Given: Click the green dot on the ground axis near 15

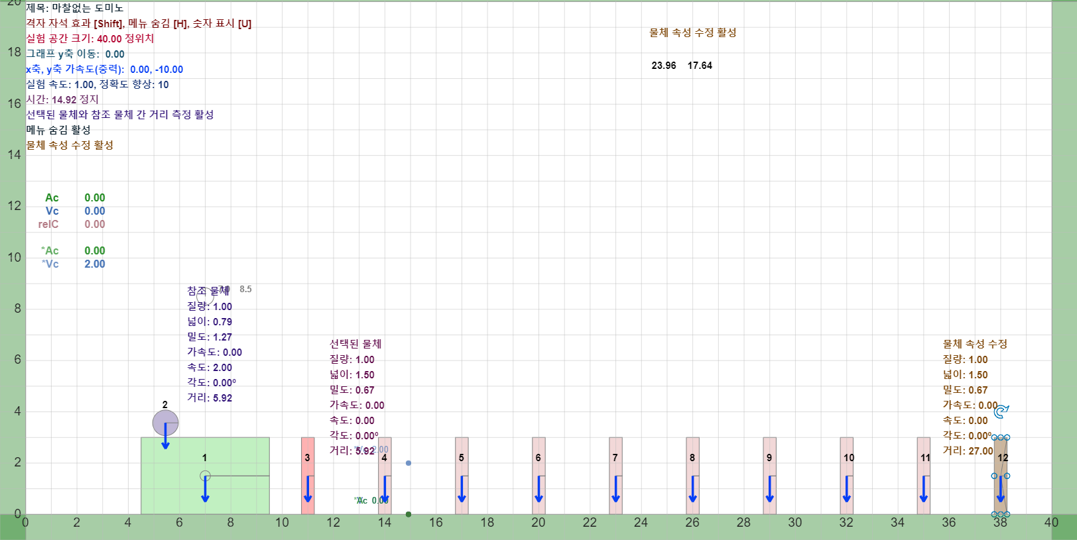Looking at the screenshot, I should [408, 514].
